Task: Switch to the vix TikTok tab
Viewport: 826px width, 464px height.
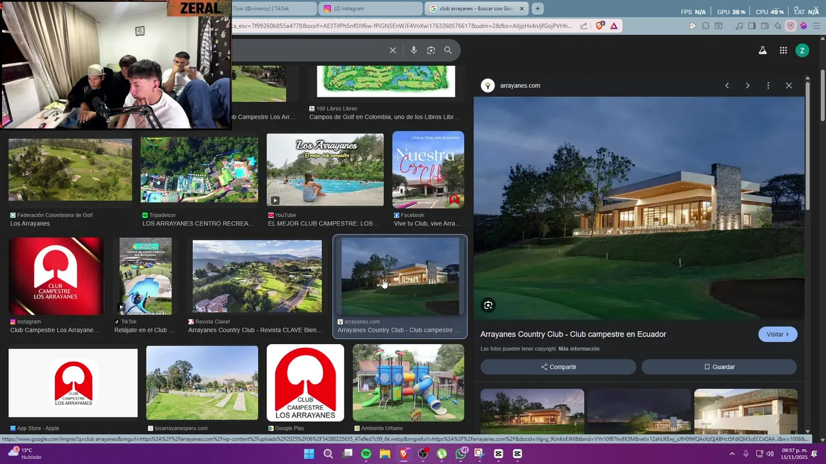Action: pos(274,8)
